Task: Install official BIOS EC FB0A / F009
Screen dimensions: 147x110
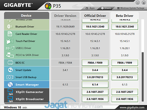Action: pos(95,63)
